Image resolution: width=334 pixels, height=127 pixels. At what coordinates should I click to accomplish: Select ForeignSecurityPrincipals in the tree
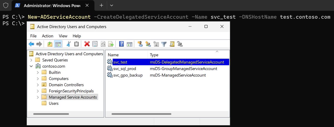point(71,91)
